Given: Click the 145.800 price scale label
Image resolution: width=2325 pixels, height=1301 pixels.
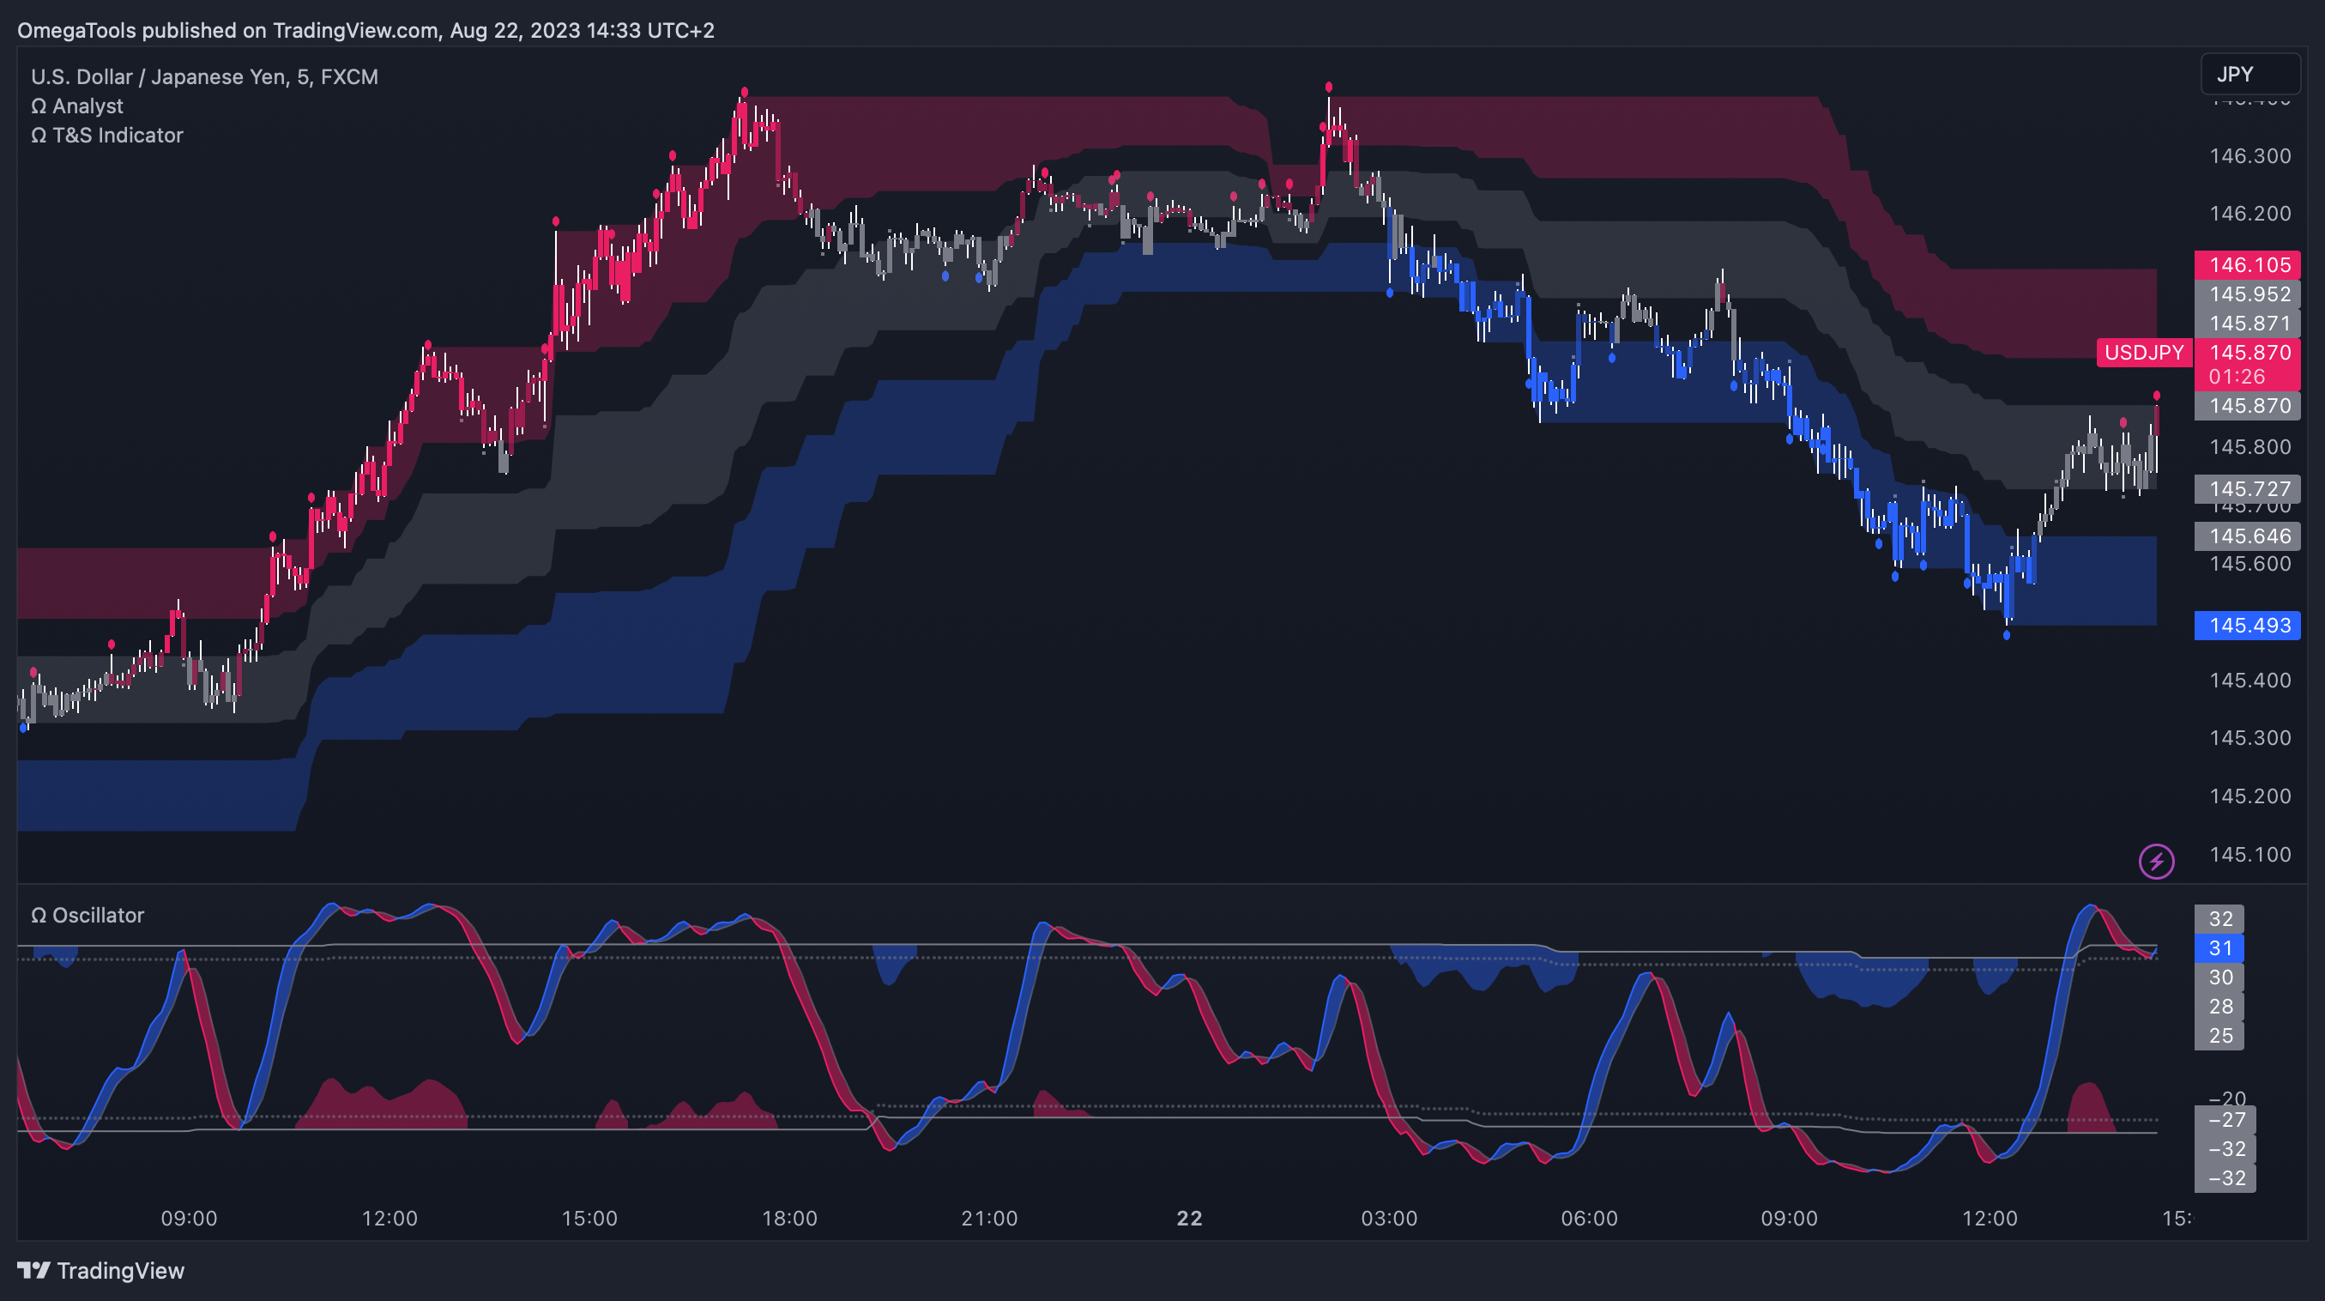Looking at the screenshot, I should [x=2250, y=447].
